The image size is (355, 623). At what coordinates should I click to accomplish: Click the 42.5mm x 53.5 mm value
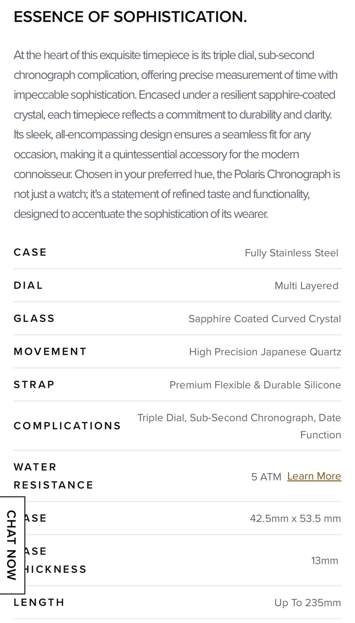pos(295,518)
